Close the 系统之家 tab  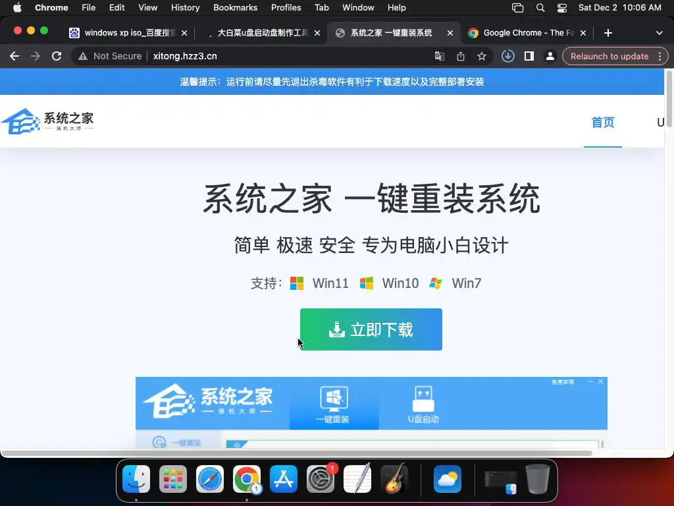(x=450, y=33)
